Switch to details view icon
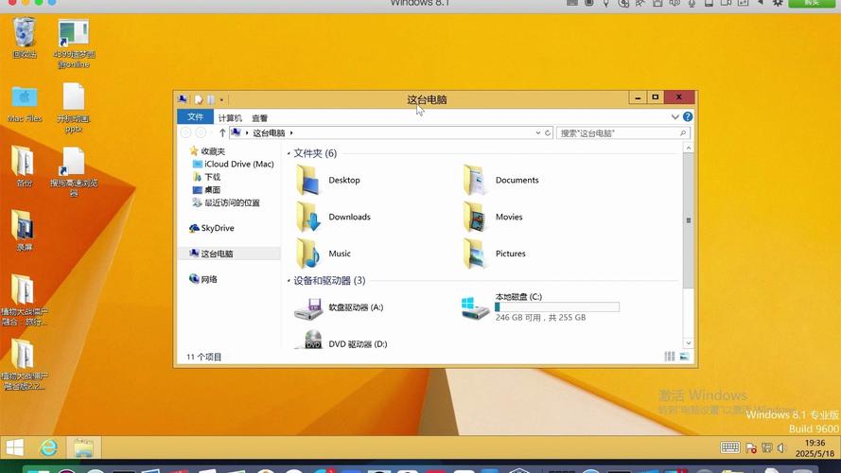 [670, 356]
